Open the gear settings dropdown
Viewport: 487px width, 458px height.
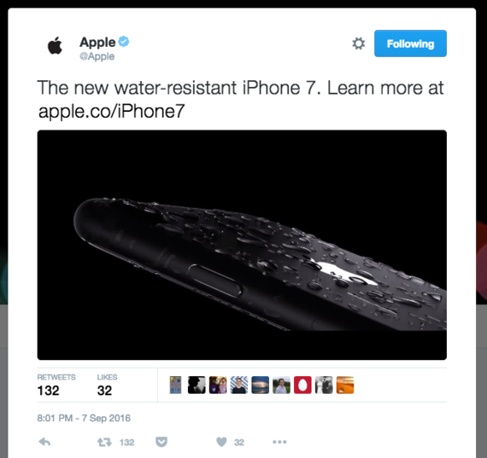click(359, 43)
